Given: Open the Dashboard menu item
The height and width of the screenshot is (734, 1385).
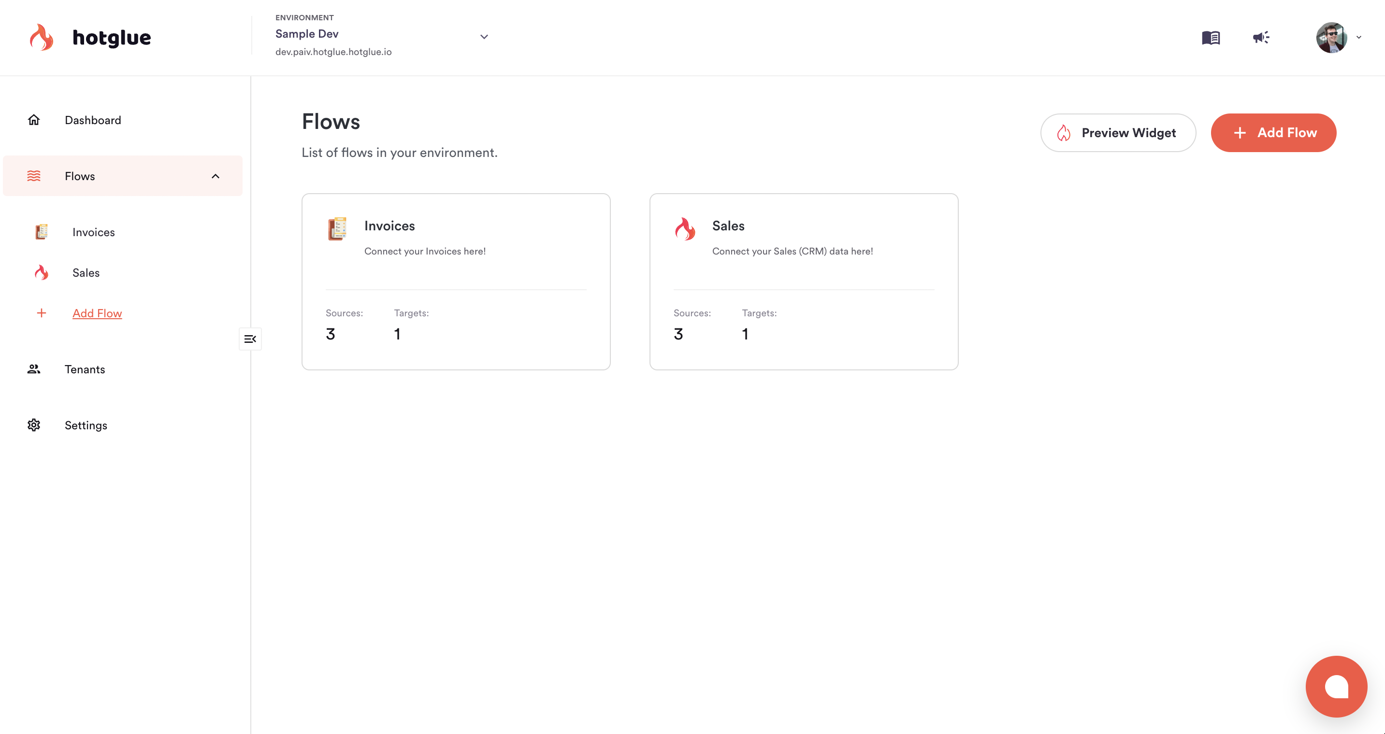Looking at the screenshot, I should 93,120.
